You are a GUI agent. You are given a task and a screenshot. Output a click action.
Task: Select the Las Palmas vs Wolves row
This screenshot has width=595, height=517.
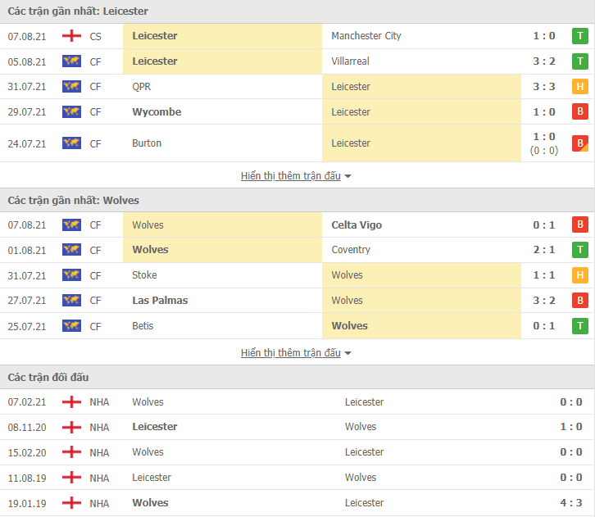[x=297, y=301]
